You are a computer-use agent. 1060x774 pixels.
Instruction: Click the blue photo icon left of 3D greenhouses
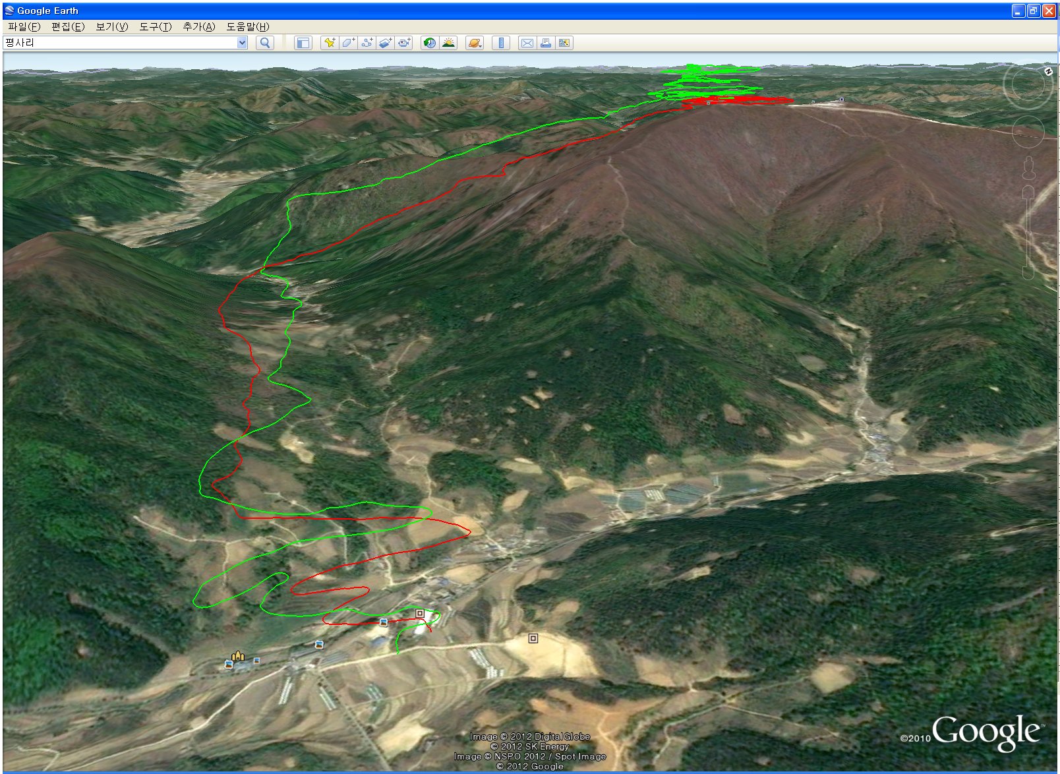[x=320, y=645]
